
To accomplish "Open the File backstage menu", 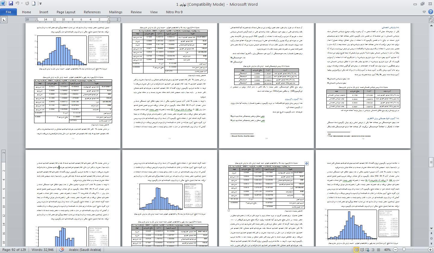I will point(8,12).
